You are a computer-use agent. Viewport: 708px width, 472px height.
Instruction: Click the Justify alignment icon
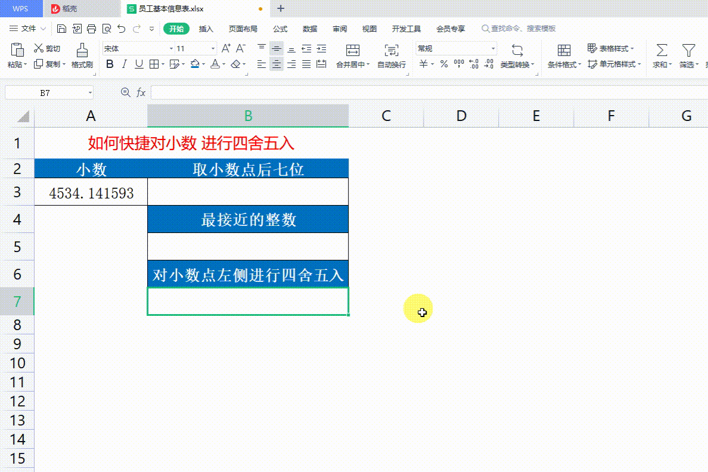click(306, 64)
